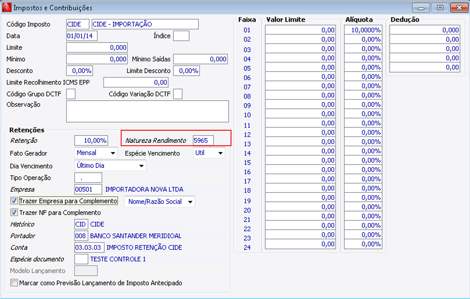Click Valor Limite field of Faixa 24
The height and width of the screenshot is (299, 470).
[x=300, y=244]
